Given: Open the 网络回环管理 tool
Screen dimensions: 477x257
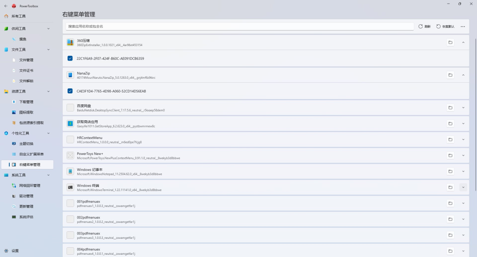Looking at the screenshot, I should pos(27,185).
